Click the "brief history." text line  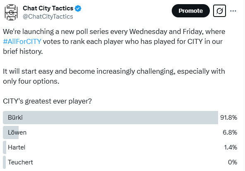(23, 51)
